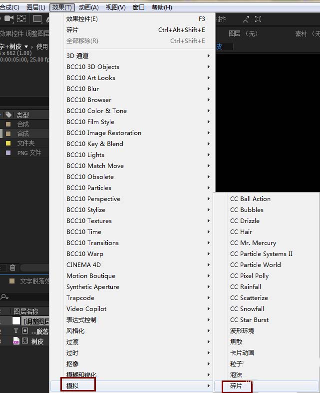
Task: Toggle switch box on the 脱落 text layer
Action: (25, 330)
